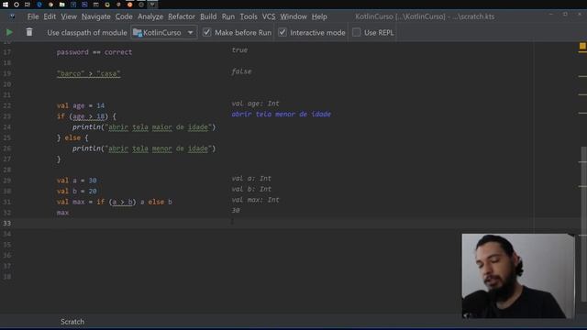Open the KotlinCurso module dropdown

(163, 33)
